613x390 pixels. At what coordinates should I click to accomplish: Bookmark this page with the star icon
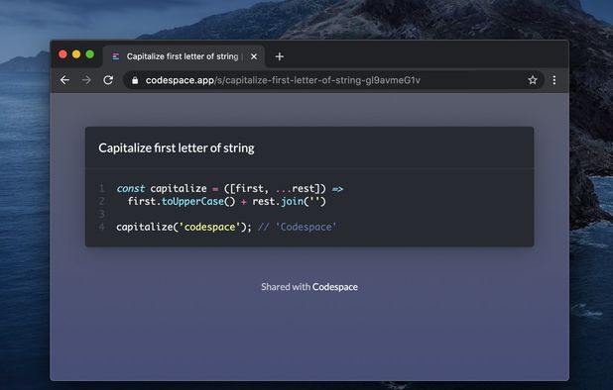[x=533, y=80]
